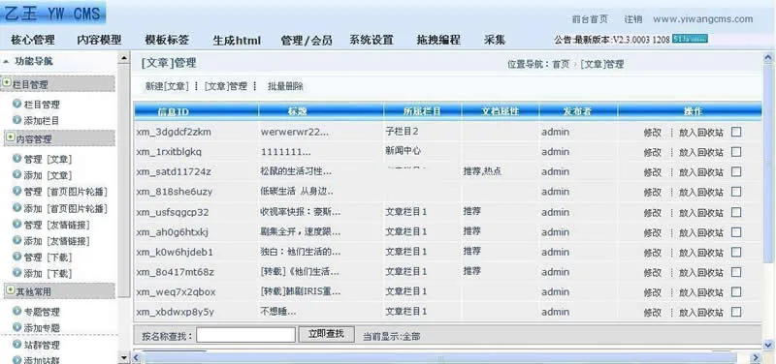Click the 立即查找 search button

point(326,334)
